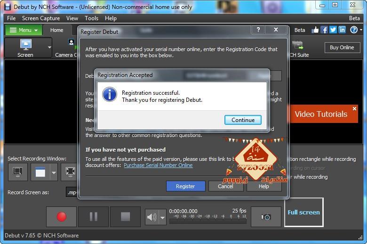Open the File menu
Image resolution: width=367 pixels, height=244 pixels.
pos(11,18)
